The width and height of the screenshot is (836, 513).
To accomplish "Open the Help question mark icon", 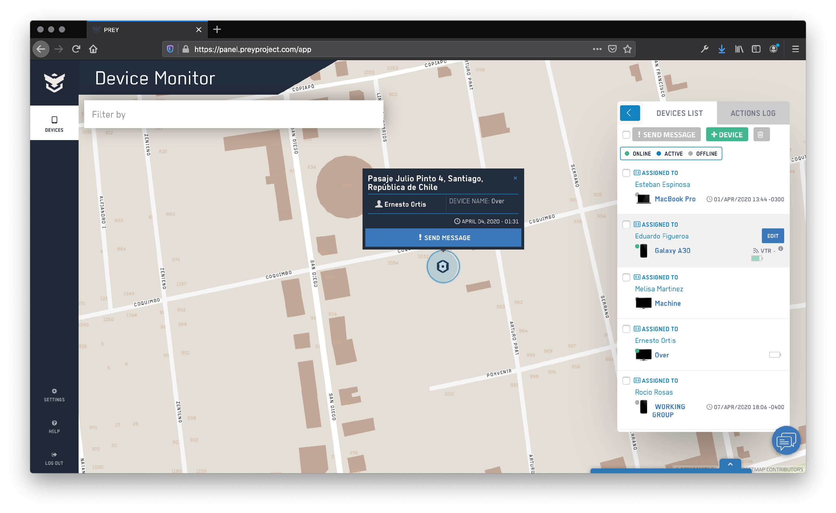I will tap(54, 423).
